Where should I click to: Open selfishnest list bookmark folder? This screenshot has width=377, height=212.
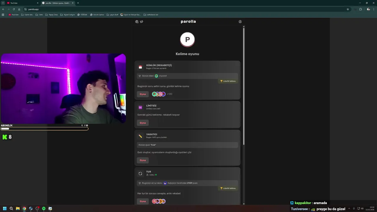151,15
